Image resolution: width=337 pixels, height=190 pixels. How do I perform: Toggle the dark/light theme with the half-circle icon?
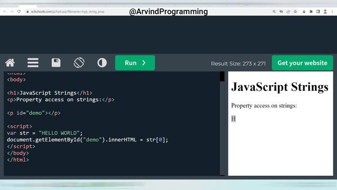102,63
